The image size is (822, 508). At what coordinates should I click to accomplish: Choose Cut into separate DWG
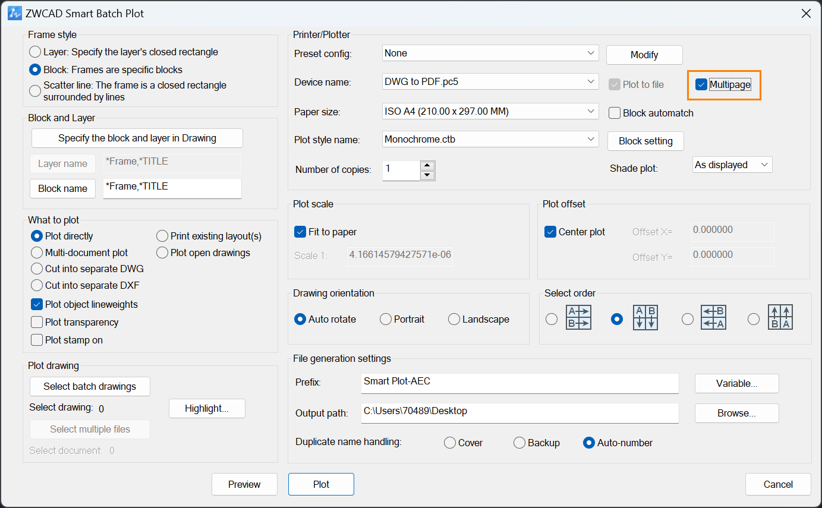[37, 269]
